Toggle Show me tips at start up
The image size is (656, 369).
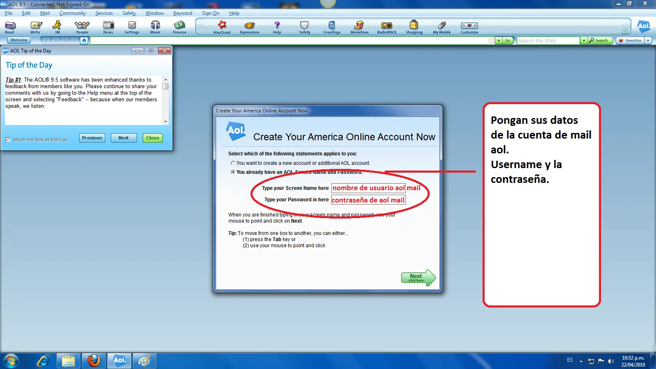pos(8,139)
